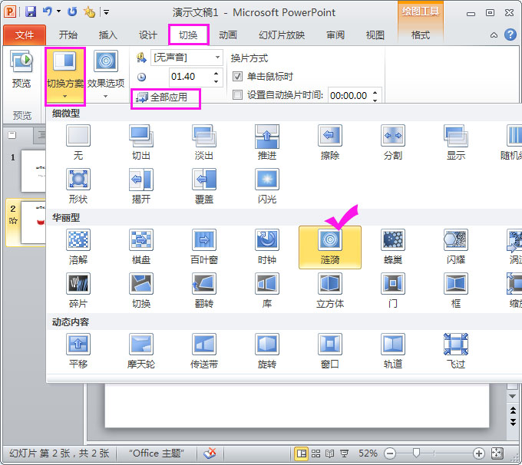Apply the 旋转 rotate transition

coord(266,351)
